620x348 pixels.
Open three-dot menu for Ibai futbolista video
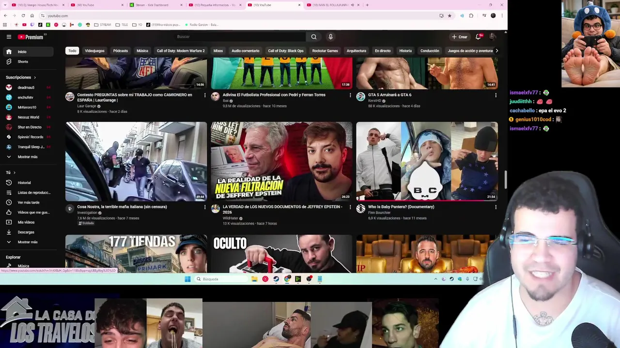point(350,95)
